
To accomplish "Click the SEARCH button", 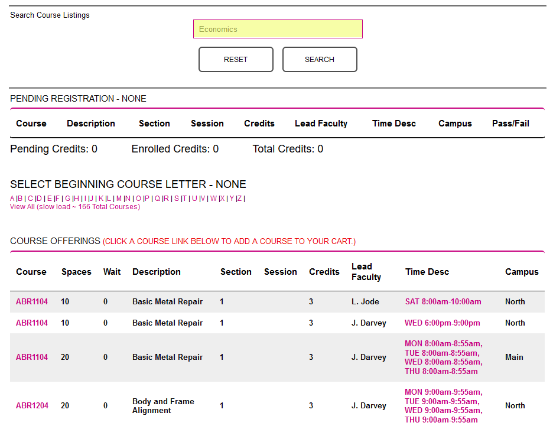I will click(x=319, y=59).
